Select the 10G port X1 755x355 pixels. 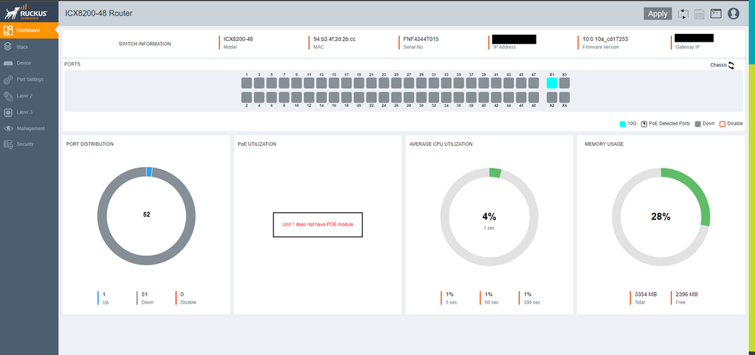pyautogui.click(x=552, y=83)
